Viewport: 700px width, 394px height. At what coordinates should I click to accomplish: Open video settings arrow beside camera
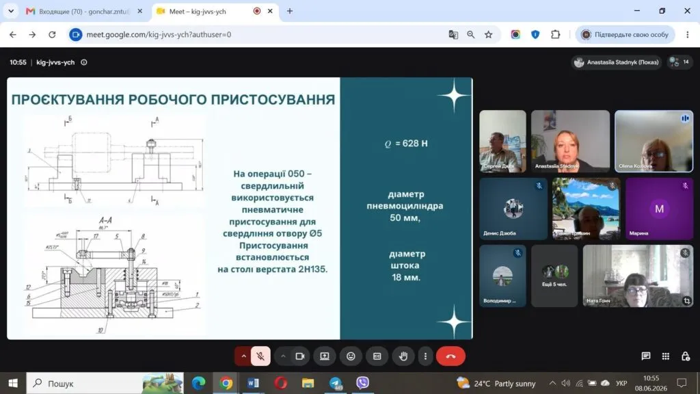point(283,356)
